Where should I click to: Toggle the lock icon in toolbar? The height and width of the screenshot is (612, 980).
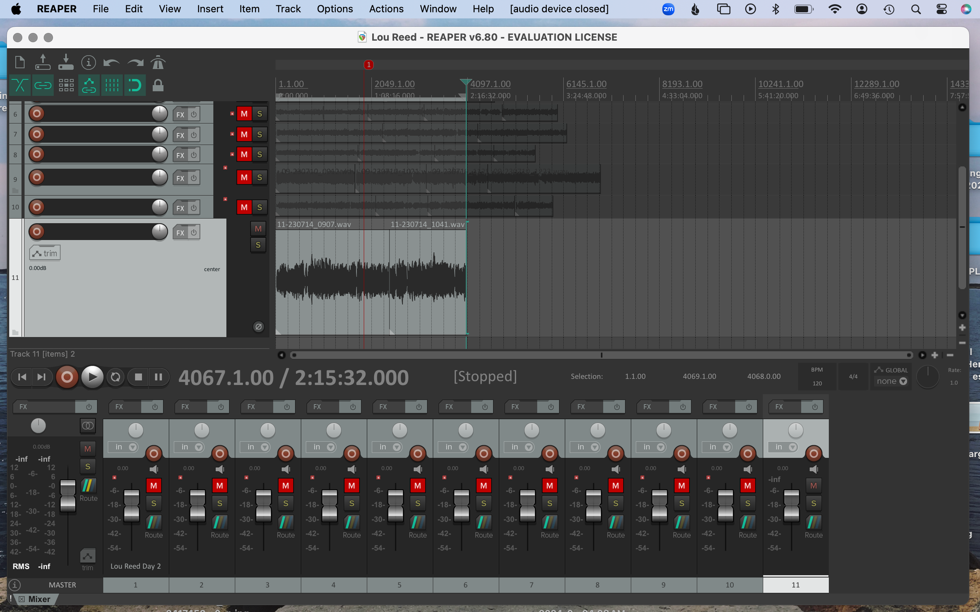(x=158, y=86)
